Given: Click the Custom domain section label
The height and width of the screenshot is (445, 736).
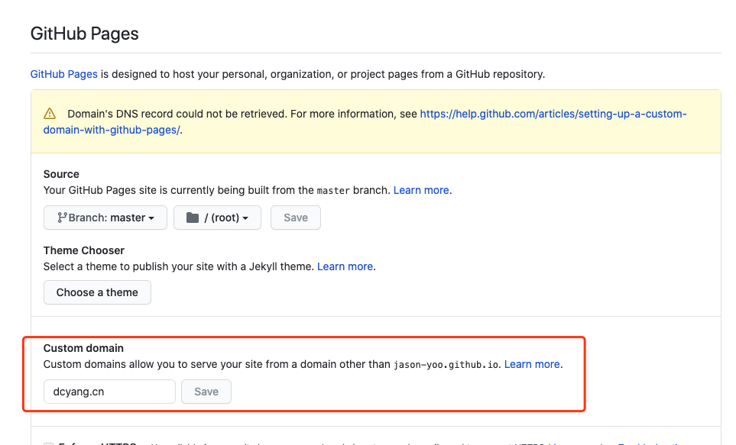Looking at the screenshot, I should (x=83, y=348).
